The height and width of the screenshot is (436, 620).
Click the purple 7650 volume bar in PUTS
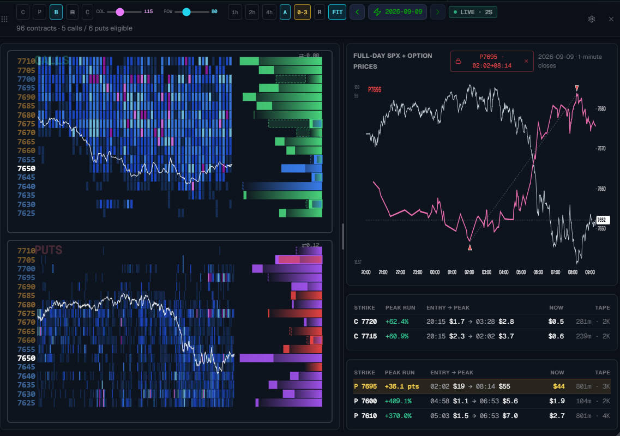(x=281, y=358)
